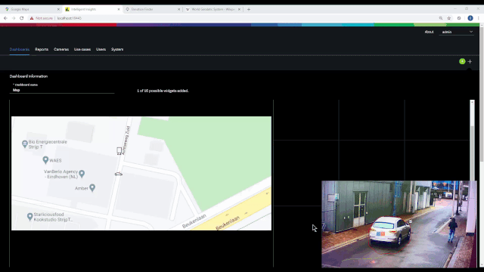Open the Cameras tab
484x272 pixels.
61,49
